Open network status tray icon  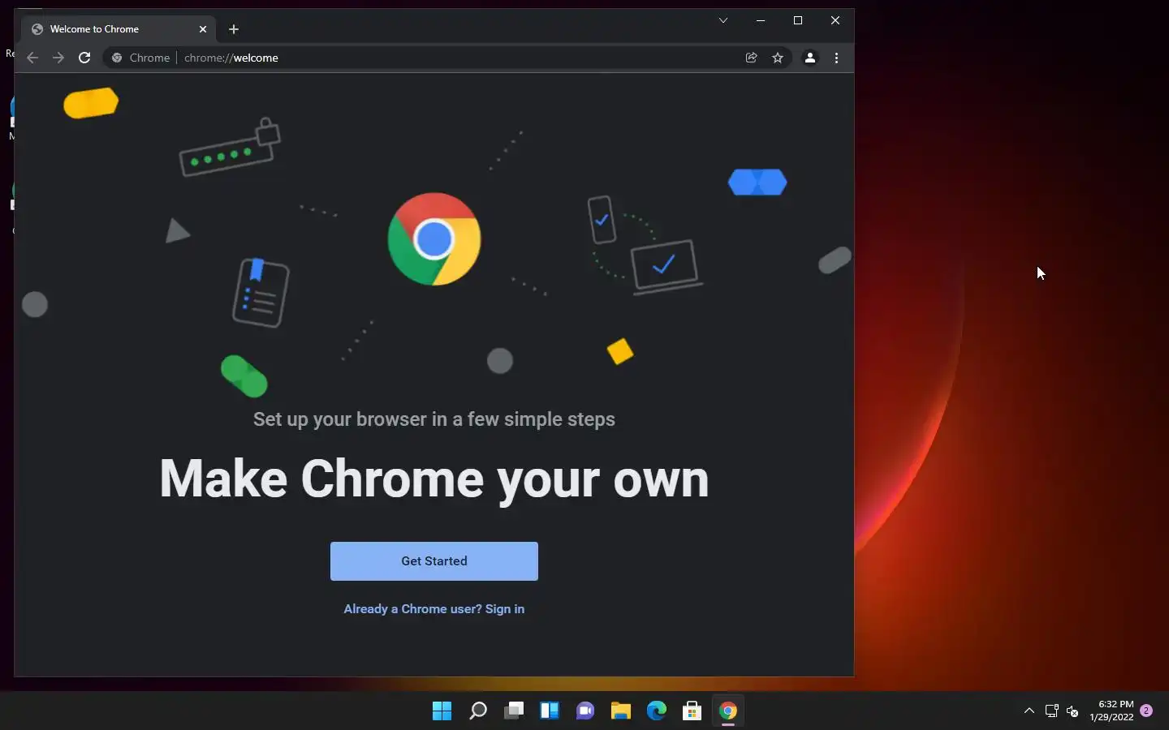click(1052, 711)
